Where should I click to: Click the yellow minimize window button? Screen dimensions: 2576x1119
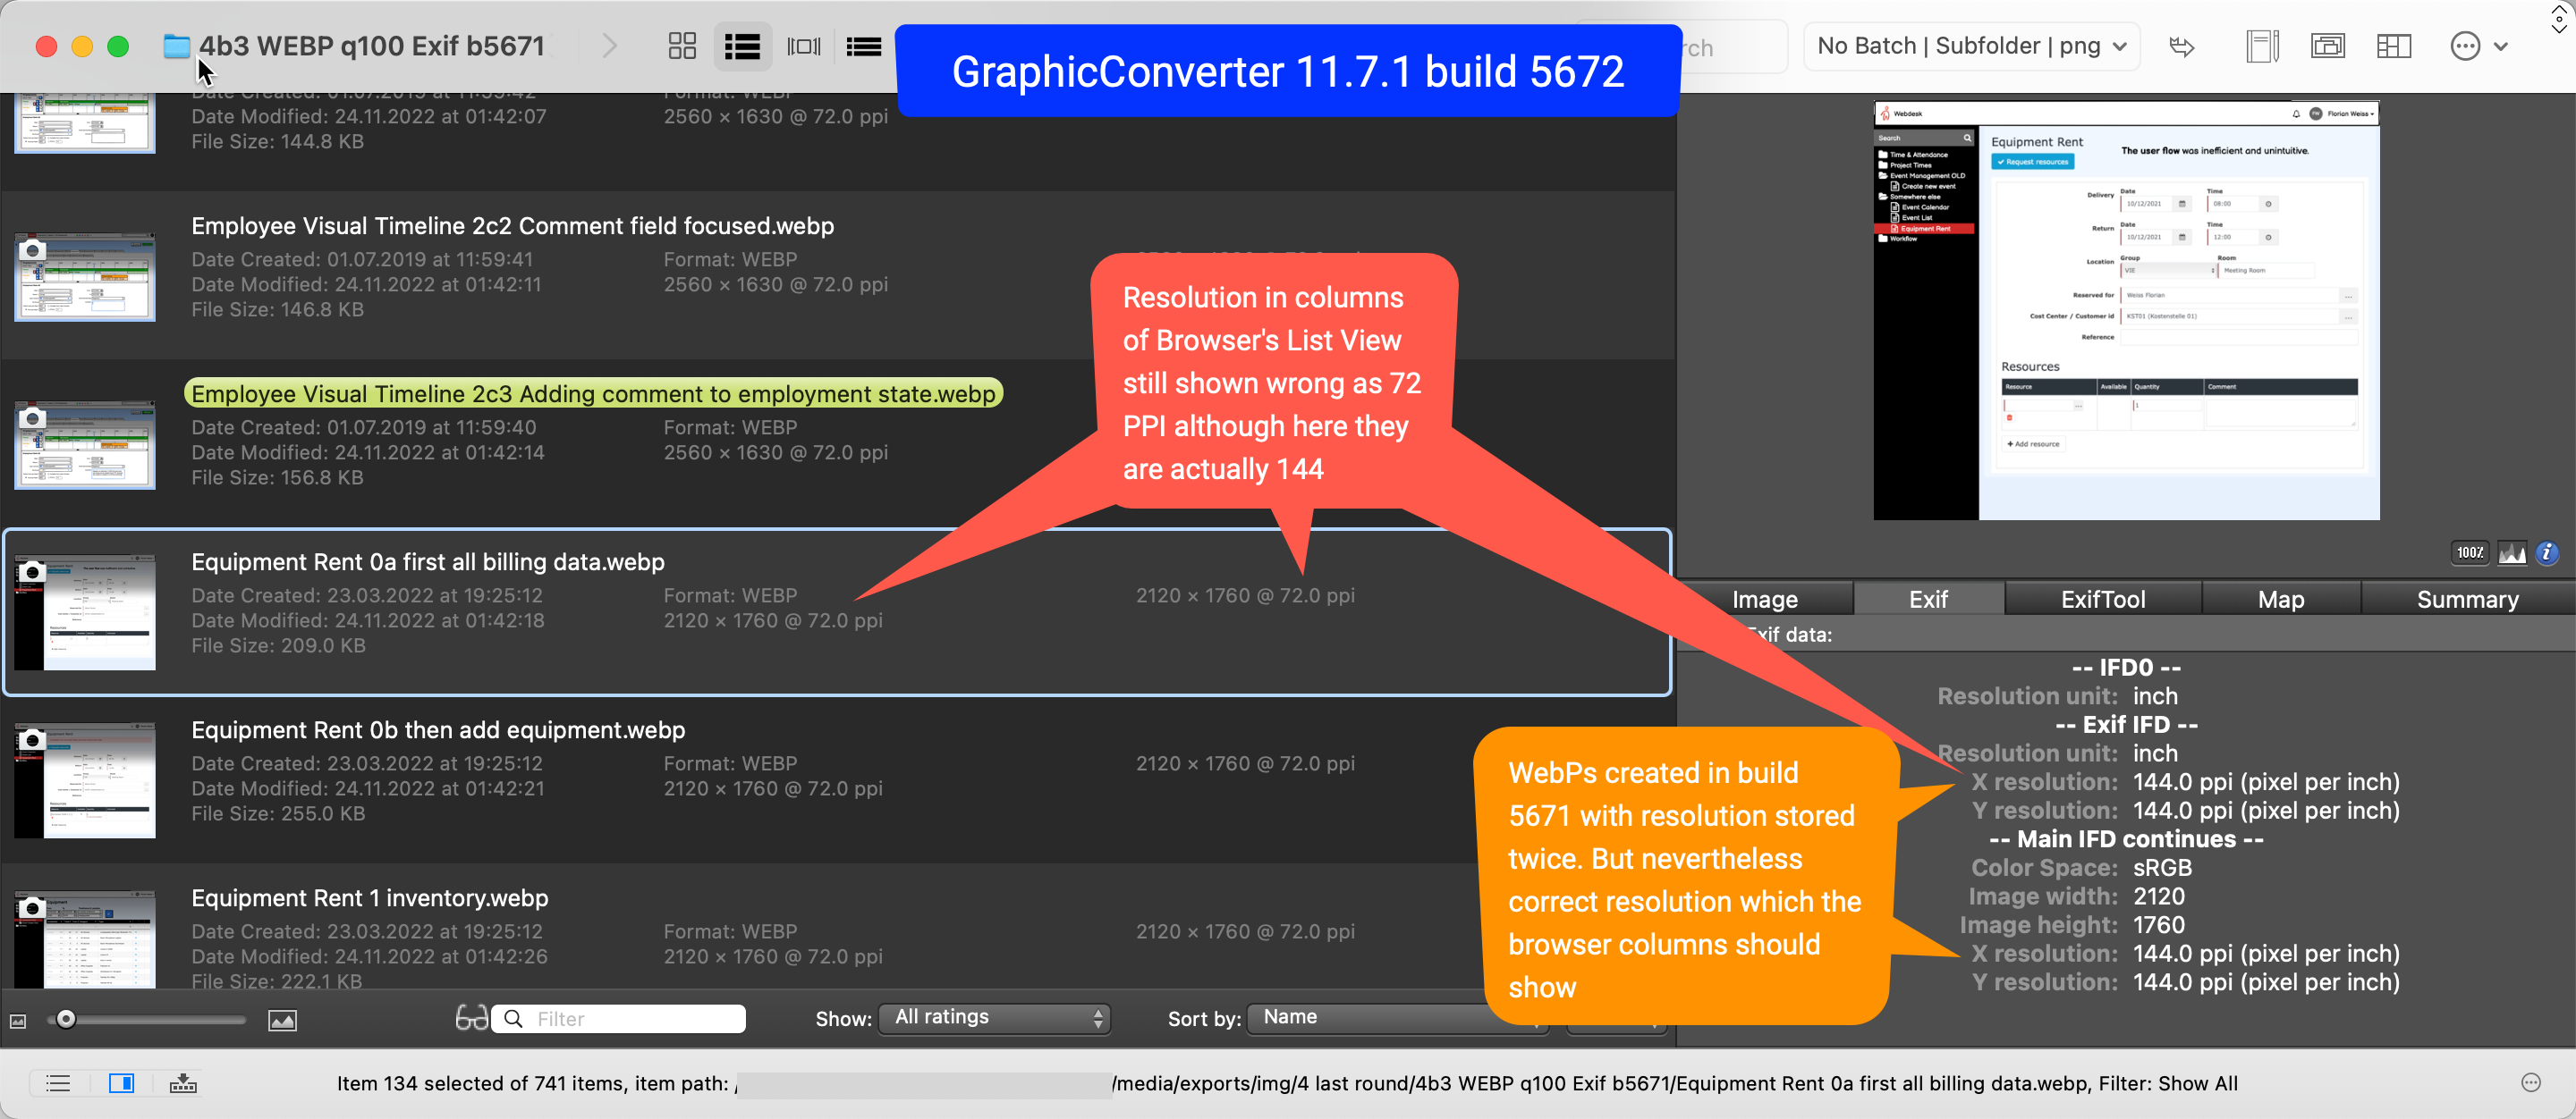[x=82, y=46]
